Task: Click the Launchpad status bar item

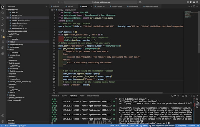Action: point(11,126)
